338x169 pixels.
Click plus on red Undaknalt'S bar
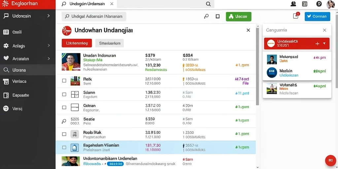[x=317, y=44]
